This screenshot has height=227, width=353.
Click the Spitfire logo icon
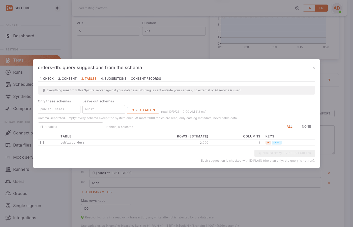(x=9, y=8)
